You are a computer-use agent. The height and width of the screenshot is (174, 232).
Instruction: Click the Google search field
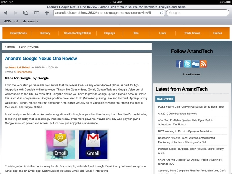(x=198, y=13)
